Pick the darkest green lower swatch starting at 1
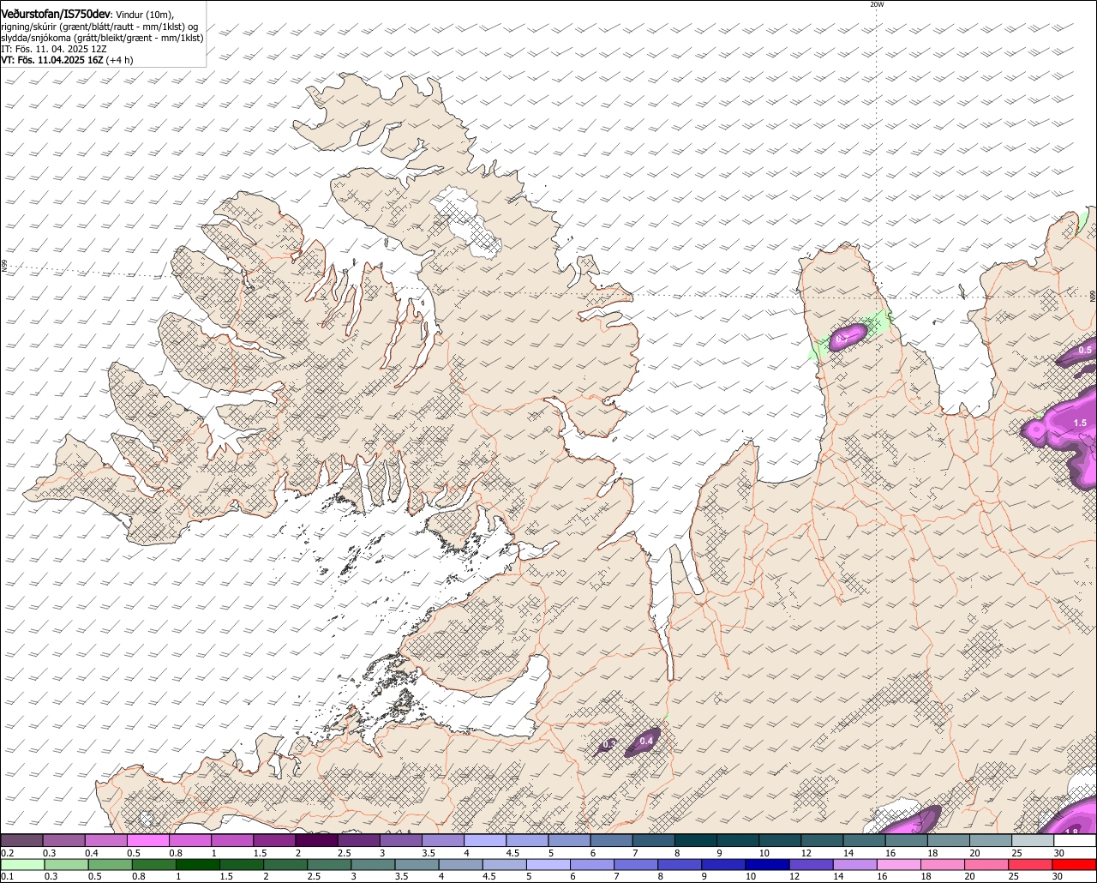 [198, 865]
